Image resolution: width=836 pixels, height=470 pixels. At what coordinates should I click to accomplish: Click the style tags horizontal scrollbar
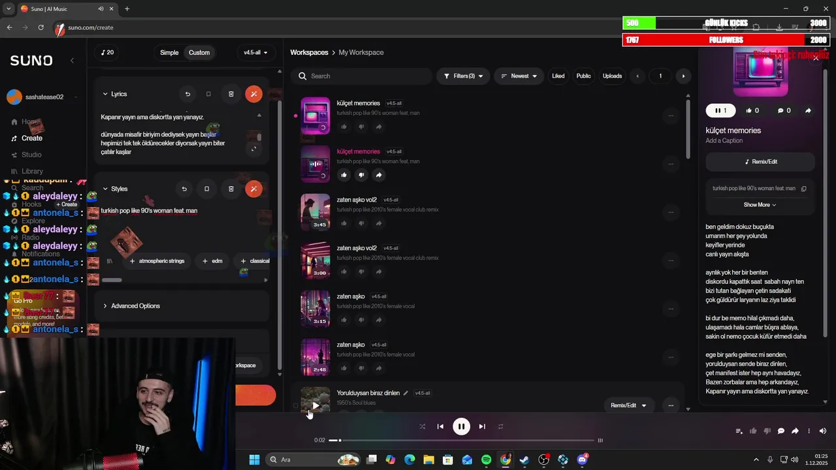tap(112, 280)
